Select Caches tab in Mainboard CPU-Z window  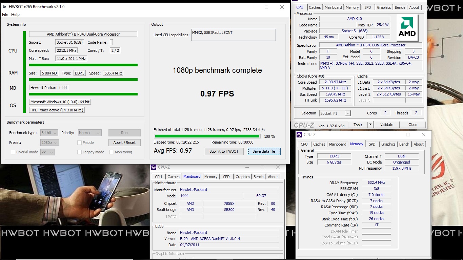[x=174, y=177]
